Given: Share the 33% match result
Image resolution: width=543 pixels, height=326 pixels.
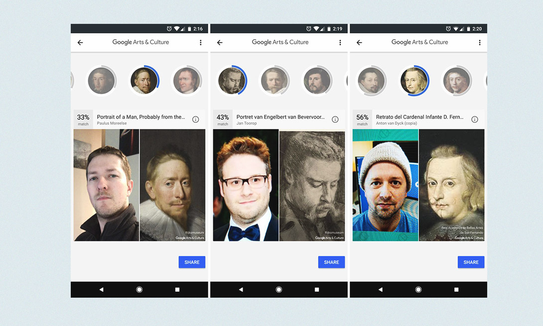Looking at the screenshot, I should click(x=192, y=262).
